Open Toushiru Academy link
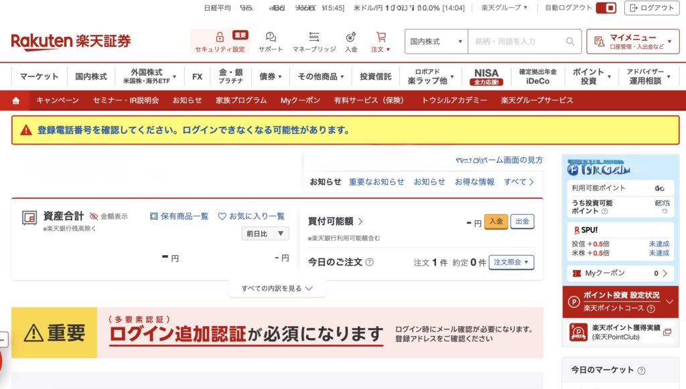The height and width of the screenshot is (389, 686). coord(454,100)
